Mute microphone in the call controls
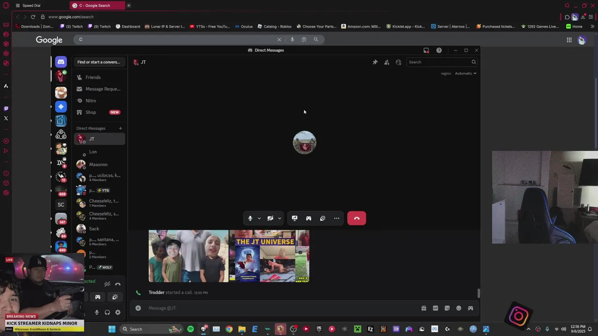 [250, 218]
